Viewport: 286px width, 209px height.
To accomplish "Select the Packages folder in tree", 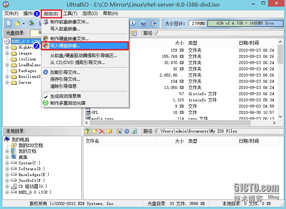I will [x=27, y=71].
